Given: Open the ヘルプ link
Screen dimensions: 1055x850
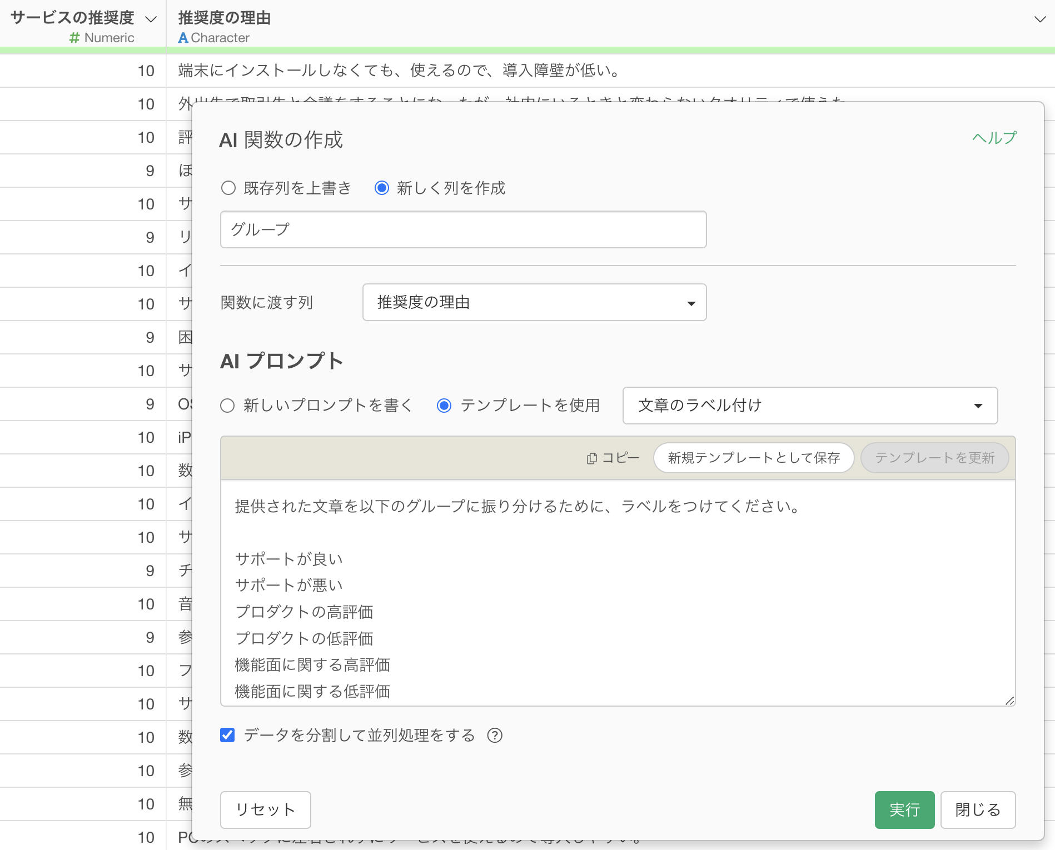Looking at the screenshot, I should pyautogui.click(x=994, y=138).
